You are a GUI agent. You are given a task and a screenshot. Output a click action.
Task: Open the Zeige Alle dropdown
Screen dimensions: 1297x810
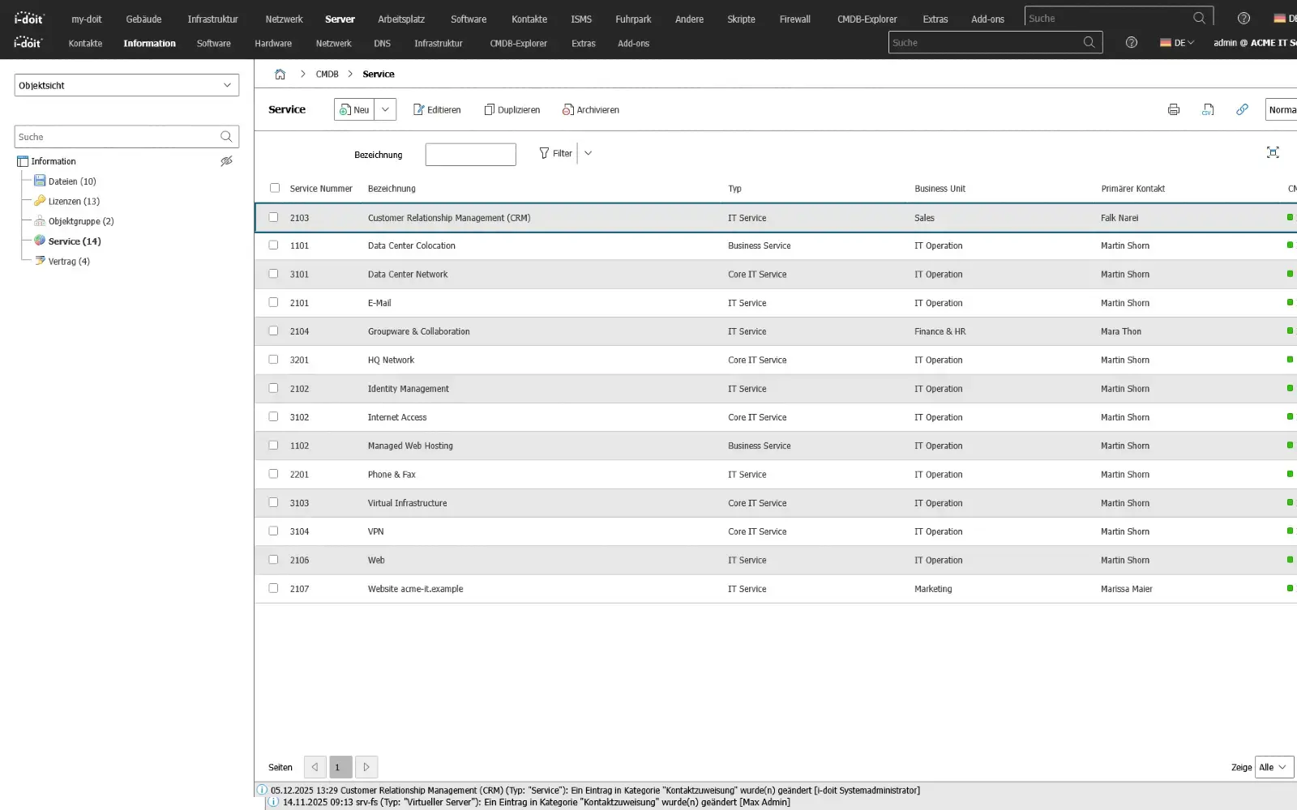(1273, 766)
